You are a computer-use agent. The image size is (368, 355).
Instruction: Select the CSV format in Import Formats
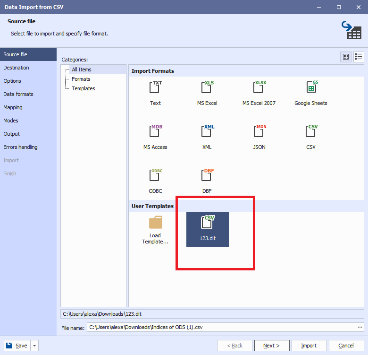tap(311, 131)
